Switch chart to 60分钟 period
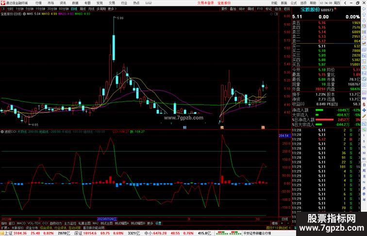Screen dimensions: 367x236 point(64,9)
